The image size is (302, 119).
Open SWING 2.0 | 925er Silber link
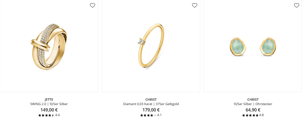click(x=49, y=104)
